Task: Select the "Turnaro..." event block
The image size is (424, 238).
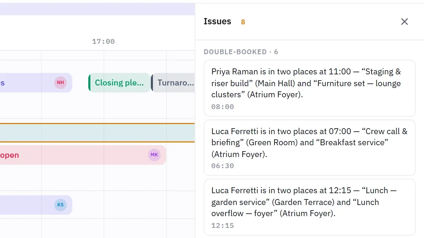Action: tap(173, 83)
